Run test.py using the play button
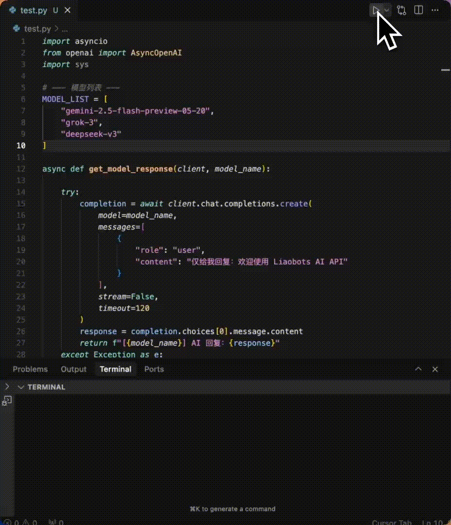 [376, 10]
